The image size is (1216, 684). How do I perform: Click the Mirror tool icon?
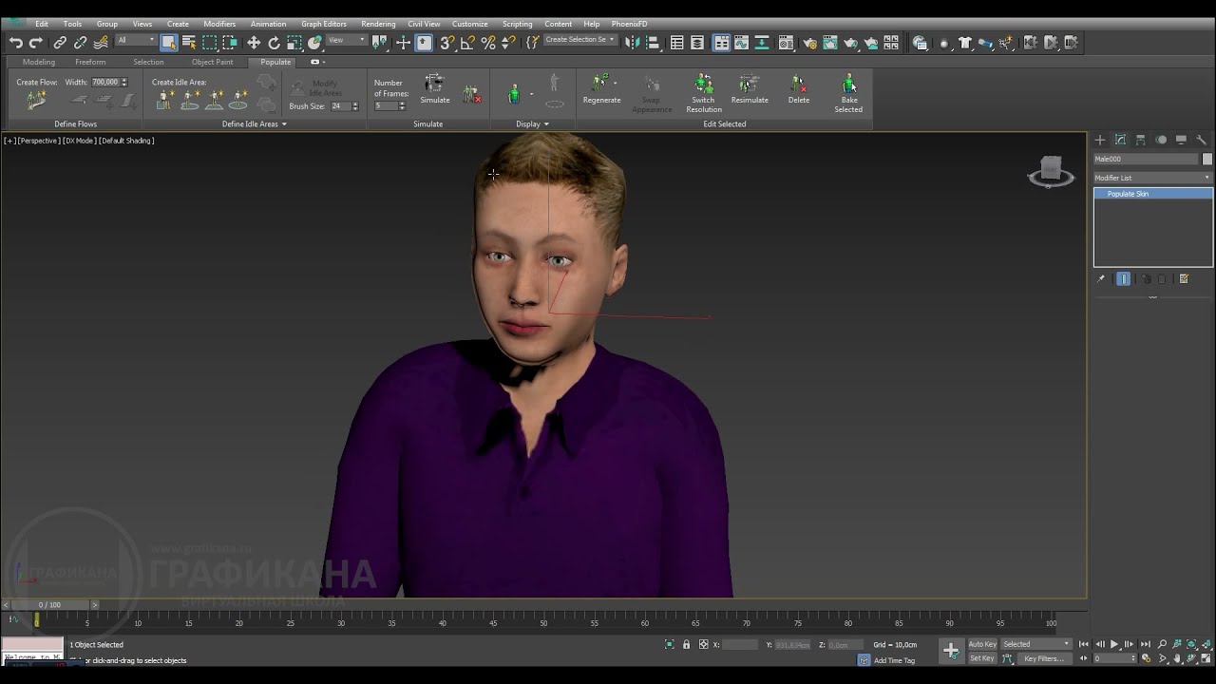click(x=632, y=43)
